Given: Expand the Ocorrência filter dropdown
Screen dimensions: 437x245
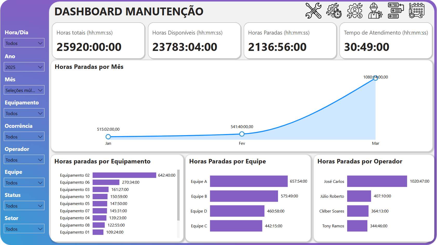Looking at the screenshot, I should click(x=24, y=137).
